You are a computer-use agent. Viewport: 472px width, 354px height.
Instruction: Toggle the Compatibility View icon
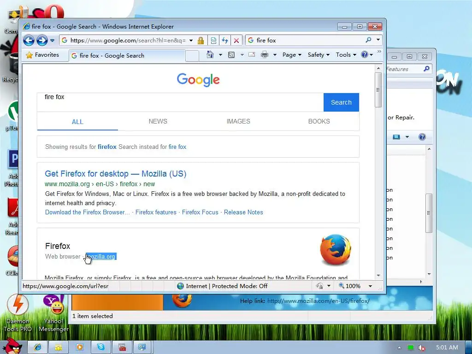(213, 41)
